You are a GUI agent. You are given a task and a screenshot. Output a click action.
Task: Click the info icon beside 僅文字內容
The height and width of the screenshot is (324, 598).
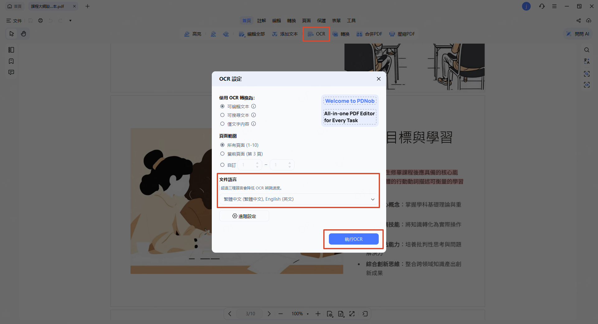click(x=254, y=124)
